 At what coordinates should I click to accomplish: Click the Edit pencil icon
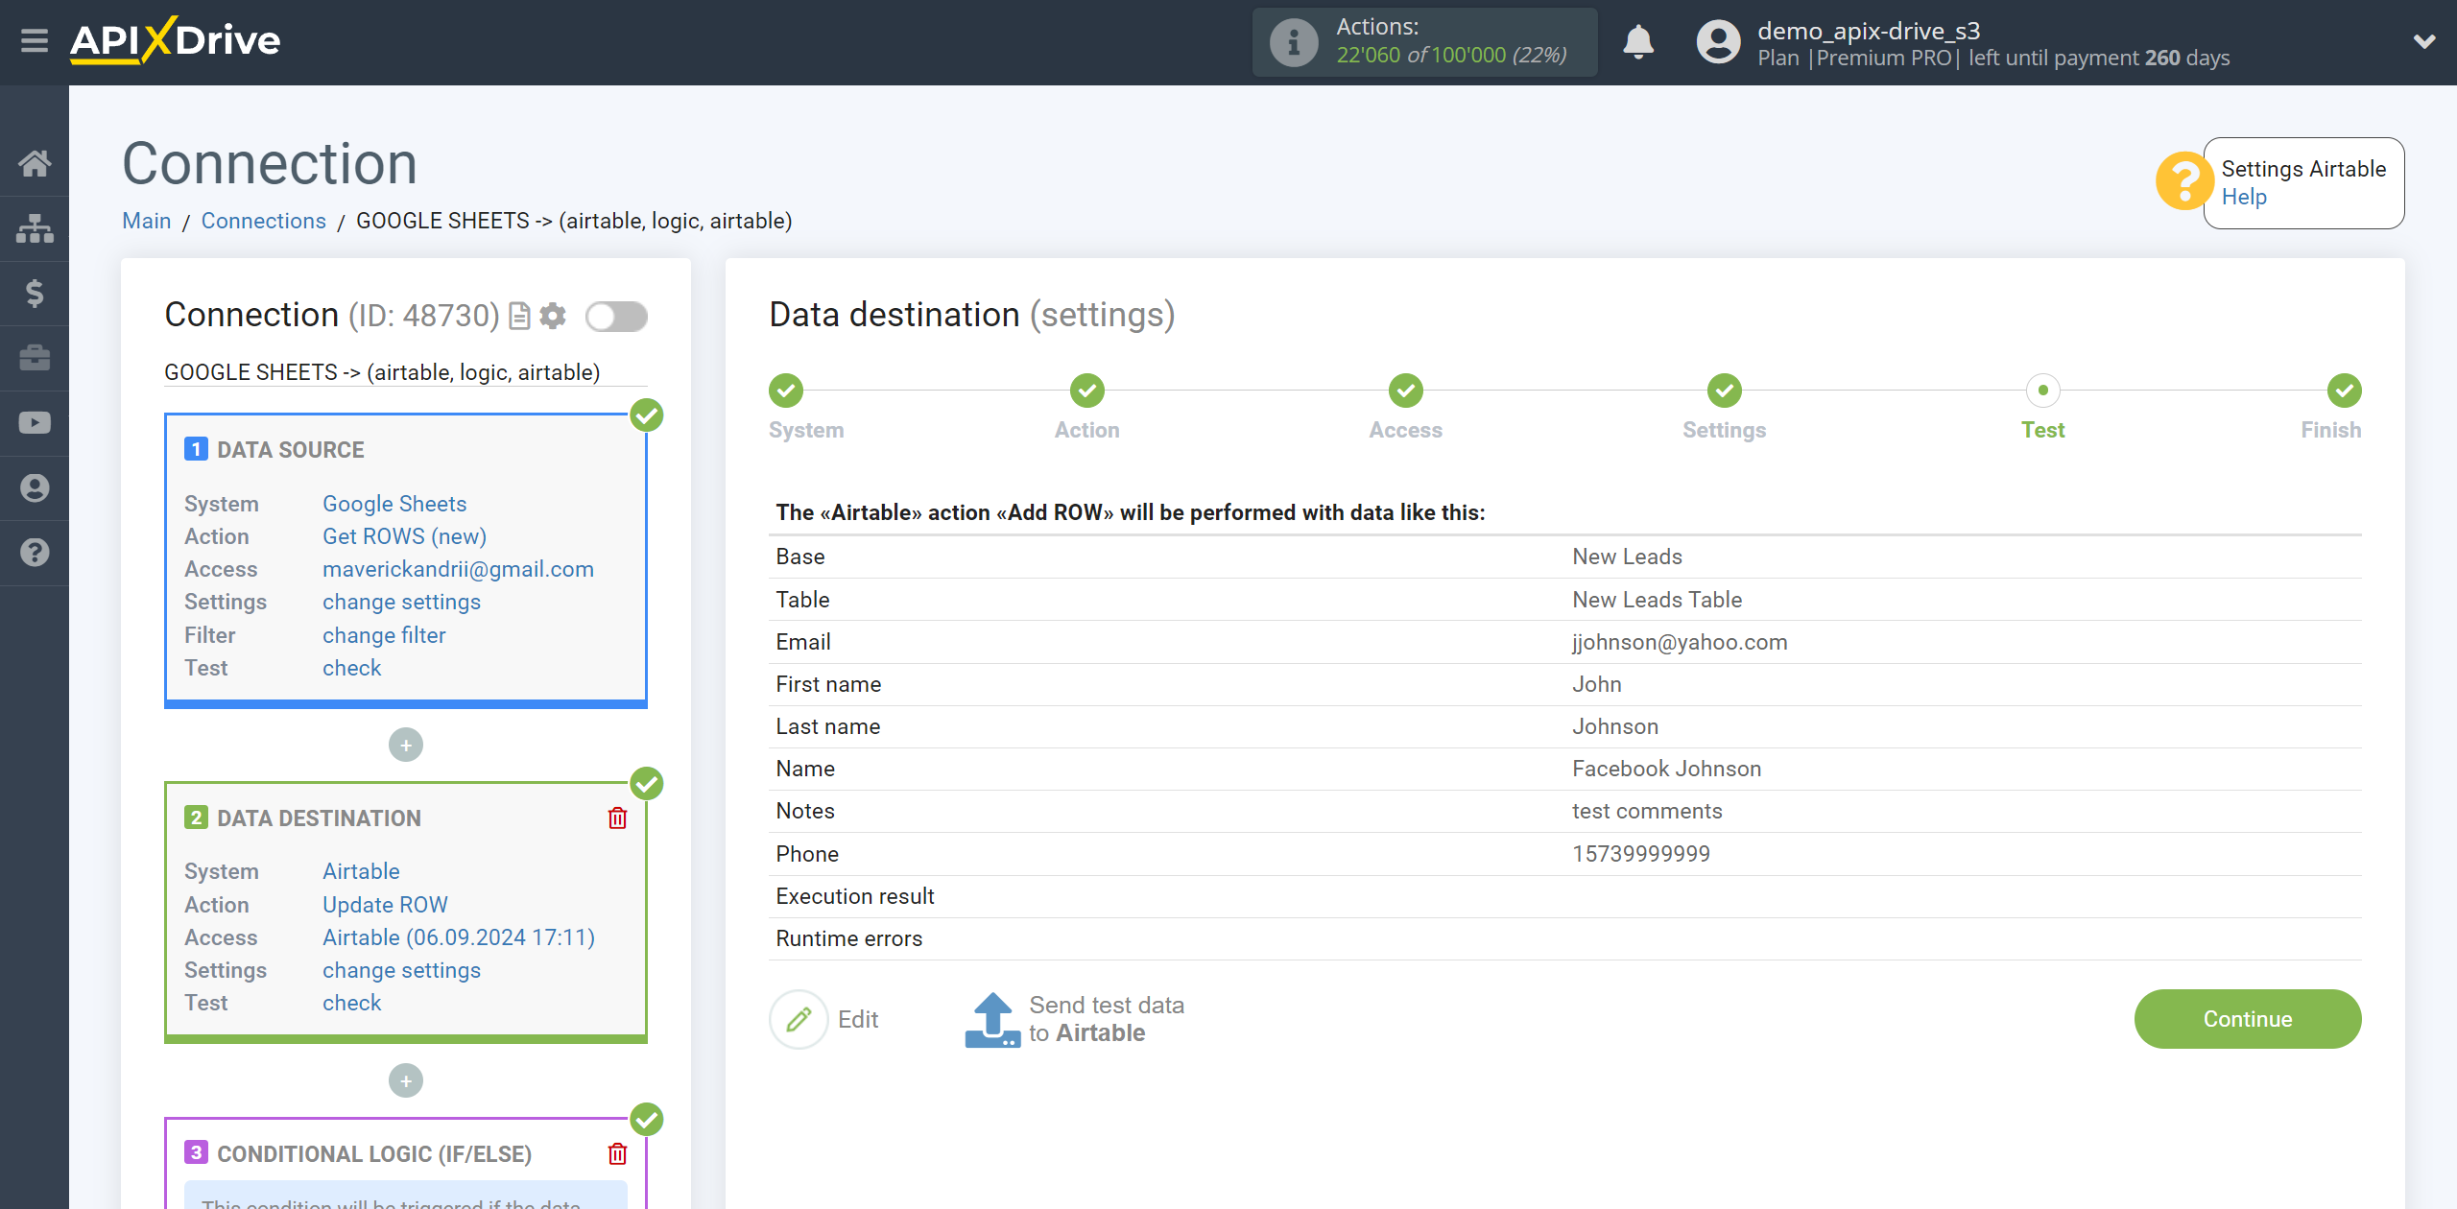tap(798, 1018)
